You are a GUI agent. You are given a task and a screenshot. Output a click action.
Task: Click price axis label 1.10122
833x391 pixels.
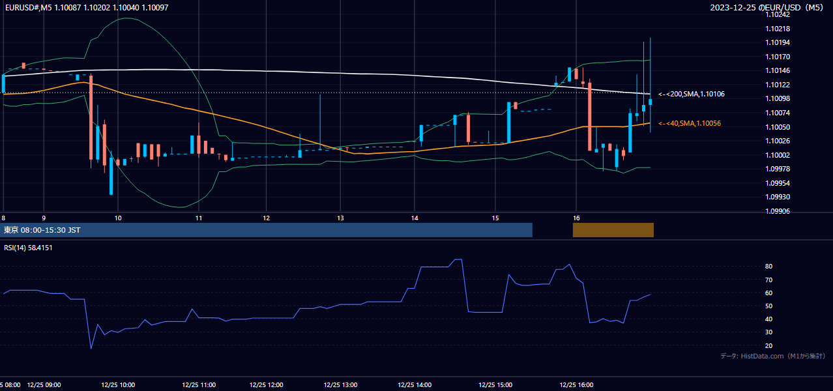point(777,85)
